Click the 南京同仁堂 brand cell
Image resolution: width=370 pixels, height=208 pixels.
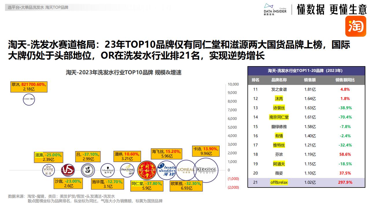pyautogui.click(x=279, y=117)
